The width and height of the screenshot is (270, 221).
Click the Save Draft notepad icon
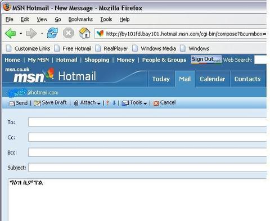[37, 103]
